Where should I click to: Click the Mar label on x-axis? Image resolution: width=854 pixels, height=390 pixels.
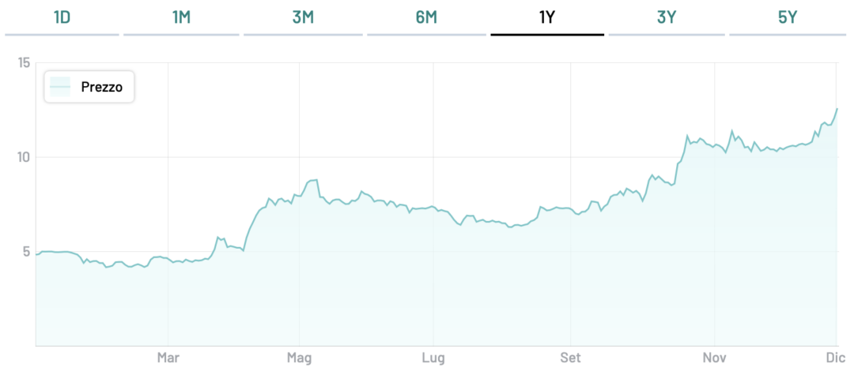point(168,358)
